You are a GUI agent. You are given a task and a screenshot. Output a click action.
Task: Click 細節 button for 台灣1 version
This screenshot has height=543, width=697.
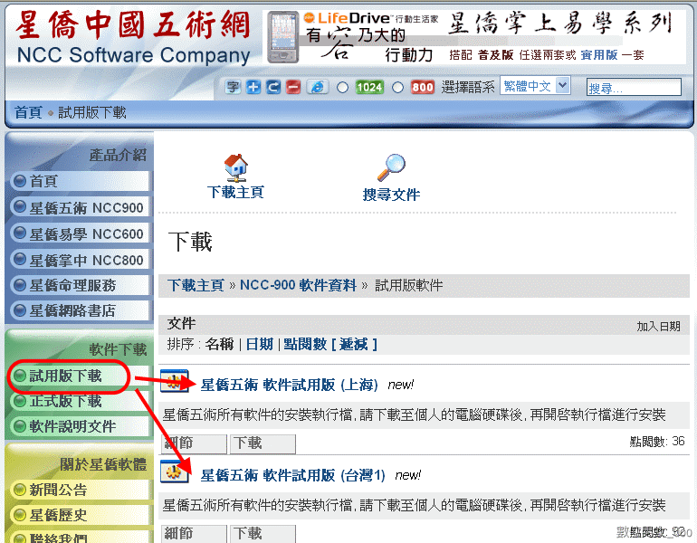click(x=195, y=534)
